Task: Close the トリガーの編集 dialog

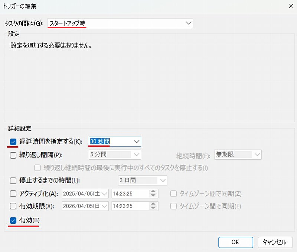Action: click(x=291, y=6)
